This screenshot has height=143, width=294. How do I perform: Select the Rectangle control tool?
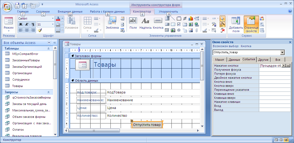click(173, 24)
